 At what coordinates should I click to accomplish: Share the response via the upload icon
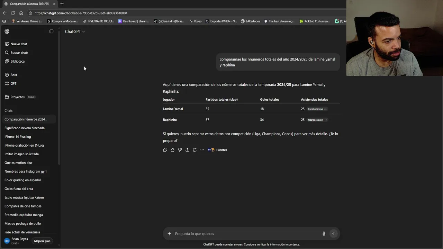tap(187, 150)
